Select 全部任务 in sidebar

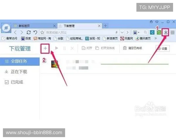(x=20, y=61)
